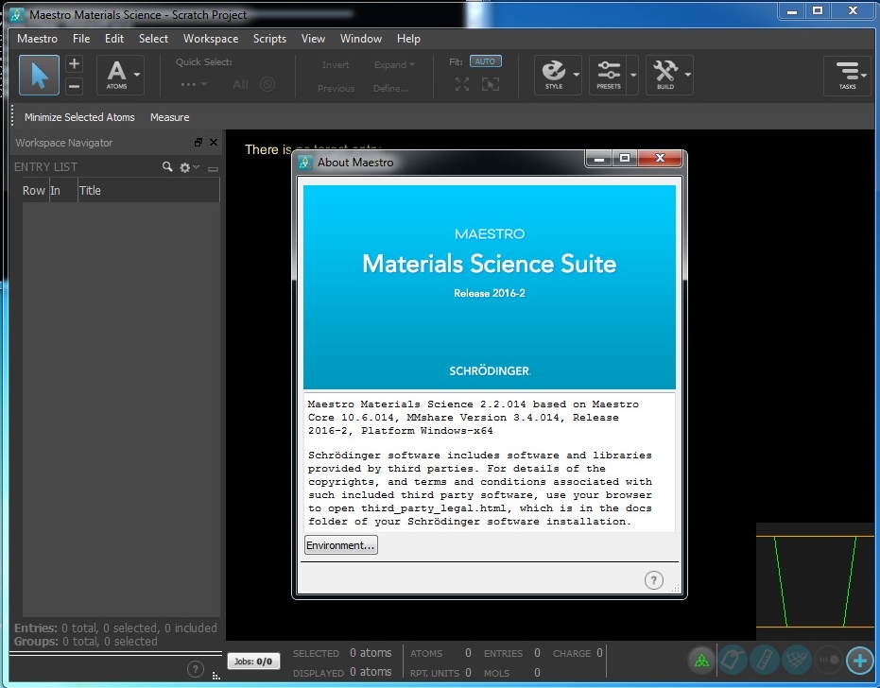880x688 pixels.
Task: Open the Help menu
Action: (x=408, y=39)
